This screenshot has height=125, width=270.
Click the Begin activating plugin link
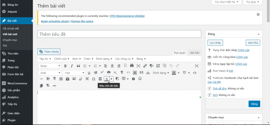(55, 21)
